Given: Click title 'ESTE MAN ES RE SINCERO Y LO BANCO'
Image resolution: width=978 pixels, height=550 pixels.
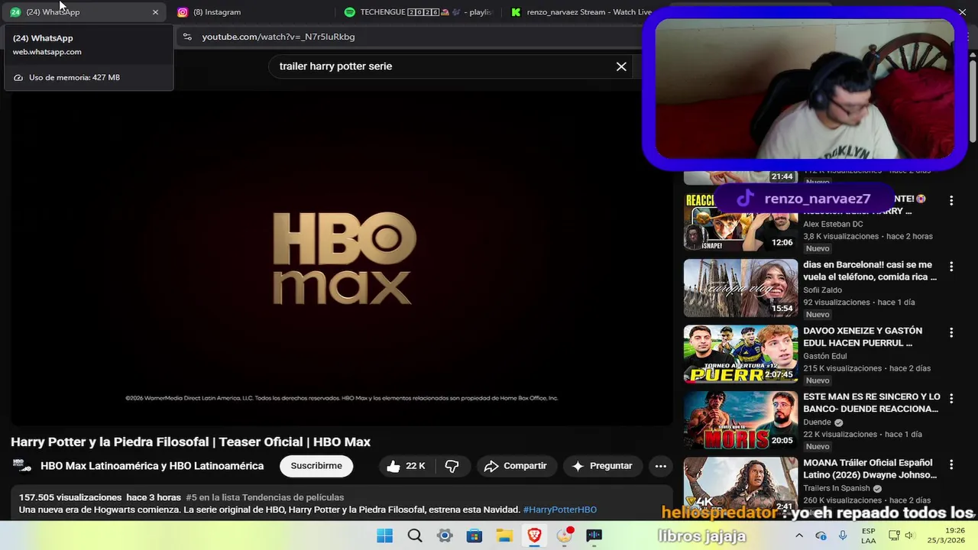Looking at the screenshot, I should [x=872, y=403].
